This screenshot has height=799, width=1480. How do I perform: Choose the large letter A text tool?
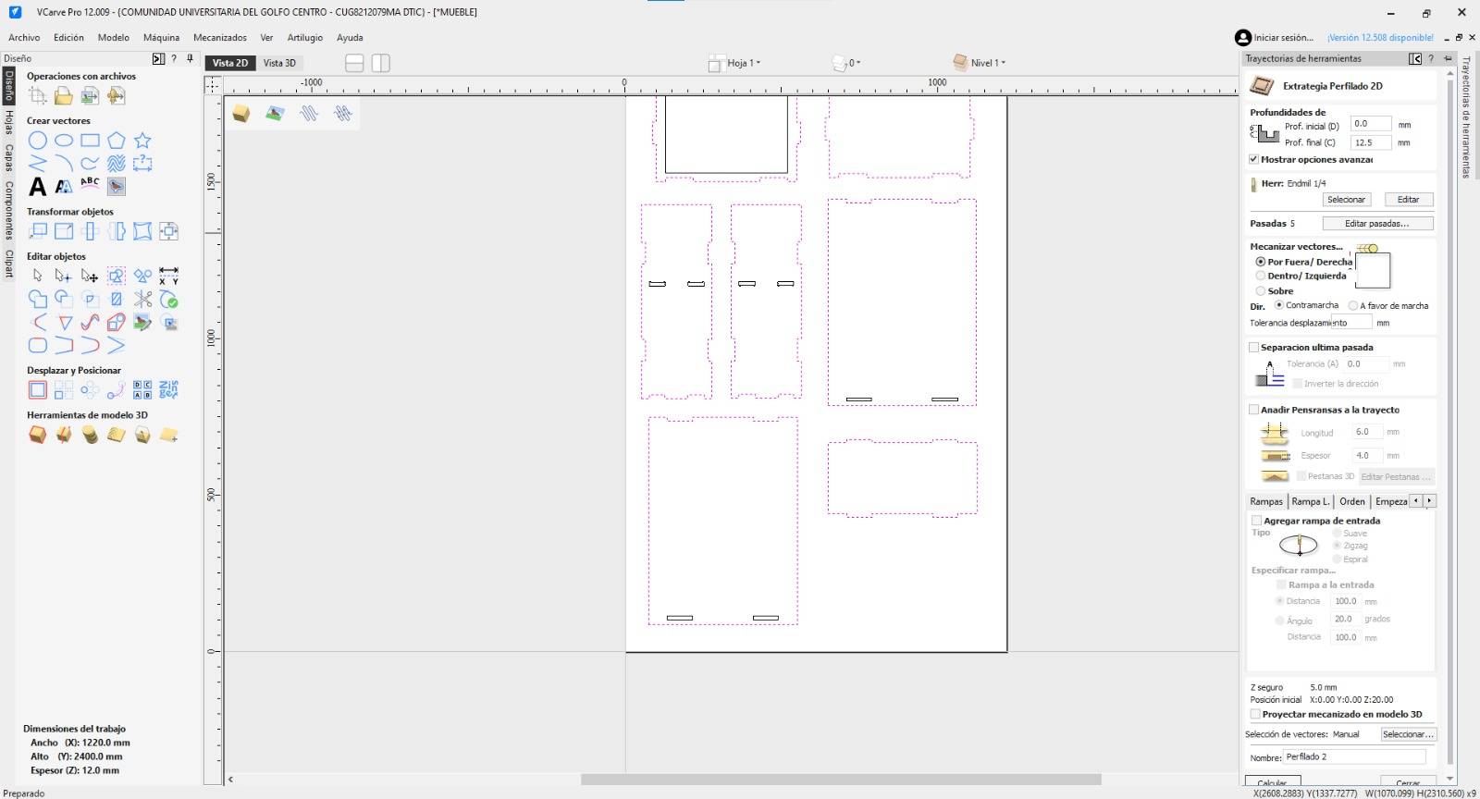(37, 186)
